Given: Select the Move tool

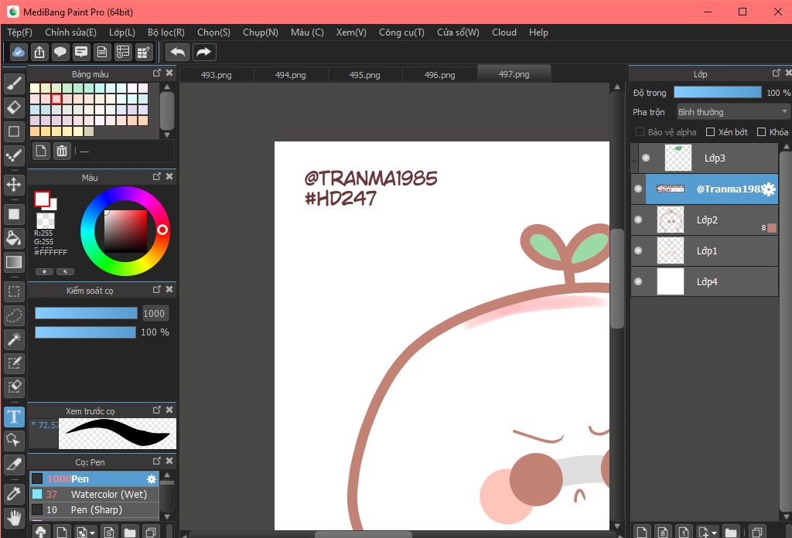Looking at the screenshot, I should (x=14, y=185).
